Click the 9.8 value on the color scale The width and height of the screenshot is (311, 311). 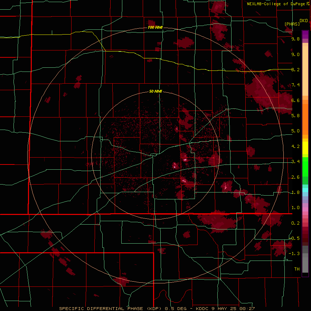[295, 39]
